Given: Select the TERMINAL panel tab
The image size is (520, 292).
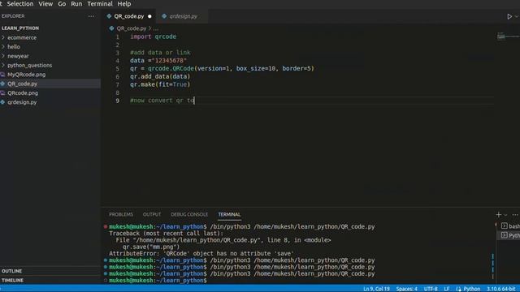Looking at the screenshot, I should [x=229, y=214].
